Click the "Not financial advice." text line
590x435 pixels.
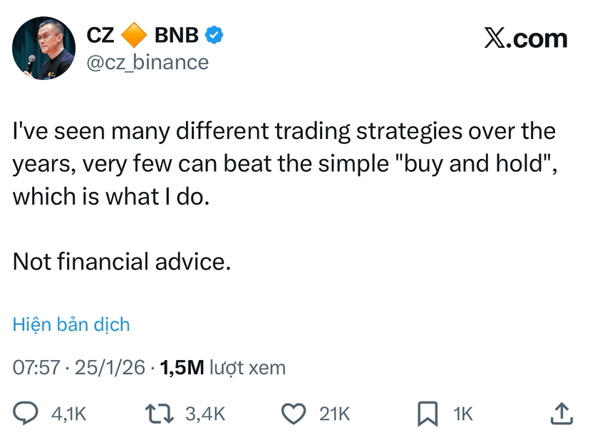coord(122,262)
